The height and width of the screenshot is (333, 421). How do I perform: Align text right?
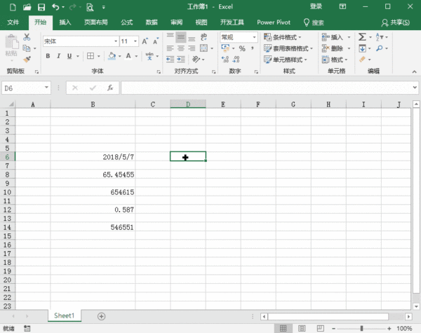click(192, 48)
